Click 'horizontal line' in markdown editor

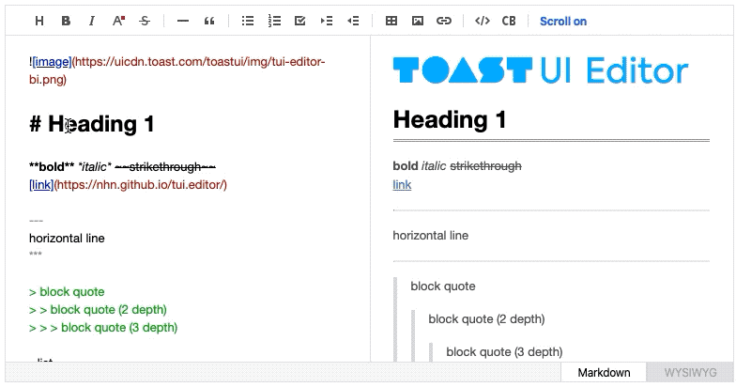(x=67, y=239)
